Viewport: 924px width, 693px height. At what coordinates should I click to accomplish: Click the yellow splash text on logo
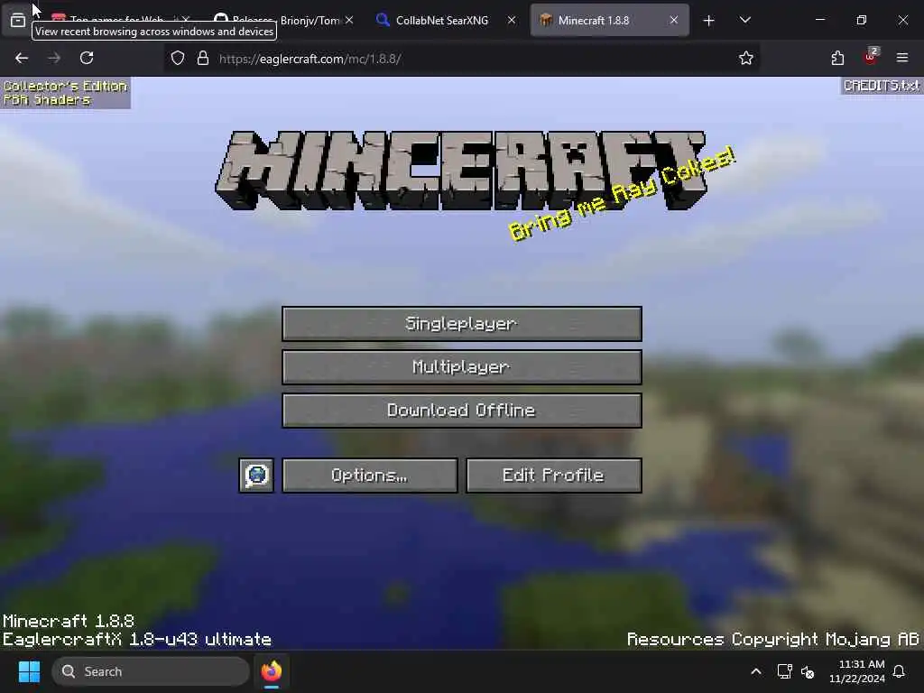(621, 194)
